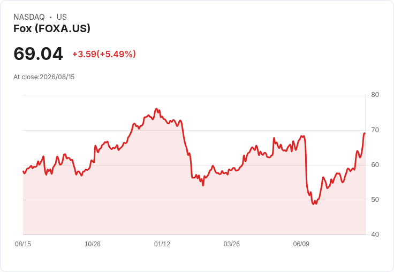Click the US market label

pyautogui.click(x=62, y=17)
